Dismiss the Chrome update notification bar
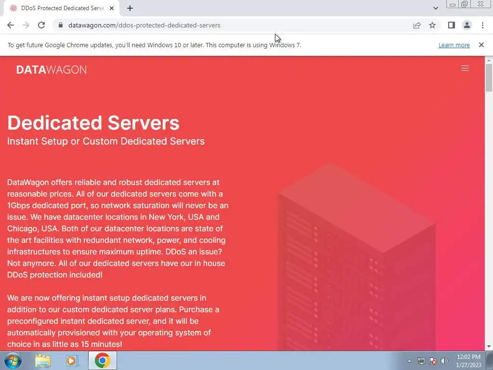 pyautogui.click(x=481, y=45)
